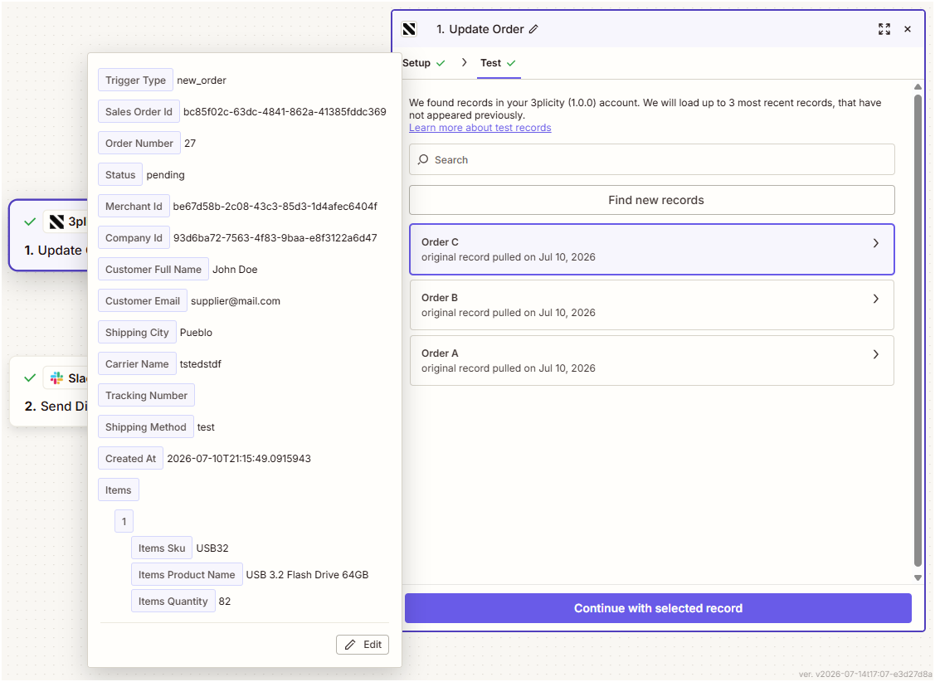Click the Items label
This screenshot has width=935, height=682.
(x=118, y=490)
